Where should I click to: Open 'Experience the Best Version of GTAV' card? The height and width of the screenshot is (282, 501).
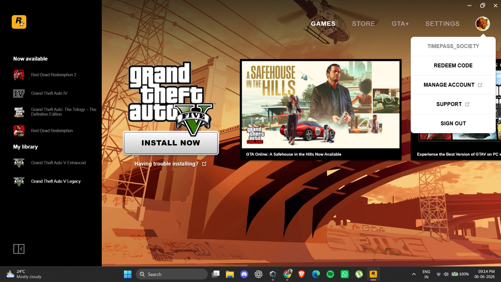click(456, 147)
